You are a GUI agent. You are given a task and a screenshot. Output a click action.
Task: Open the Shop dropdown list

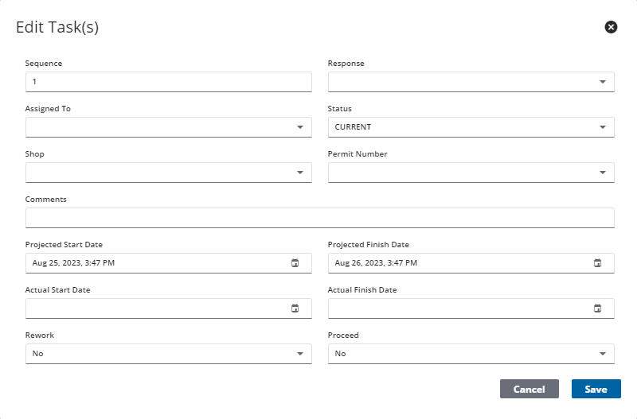pyautogui.click(x=299, y=173)
